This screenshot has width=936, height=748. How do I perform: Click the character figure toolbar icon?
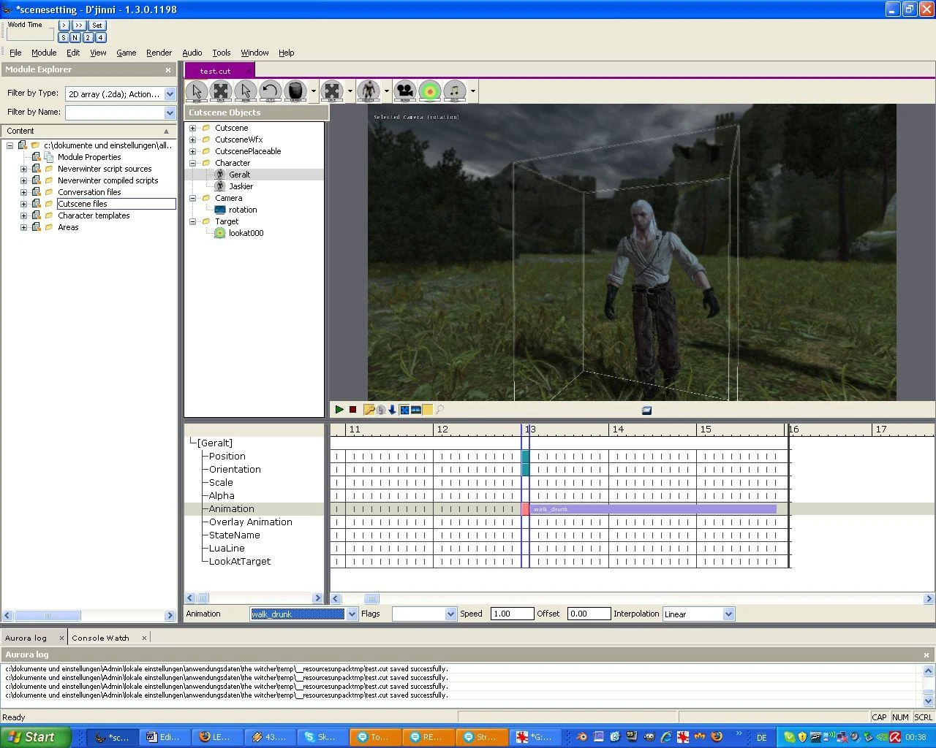tap(369, 91)
